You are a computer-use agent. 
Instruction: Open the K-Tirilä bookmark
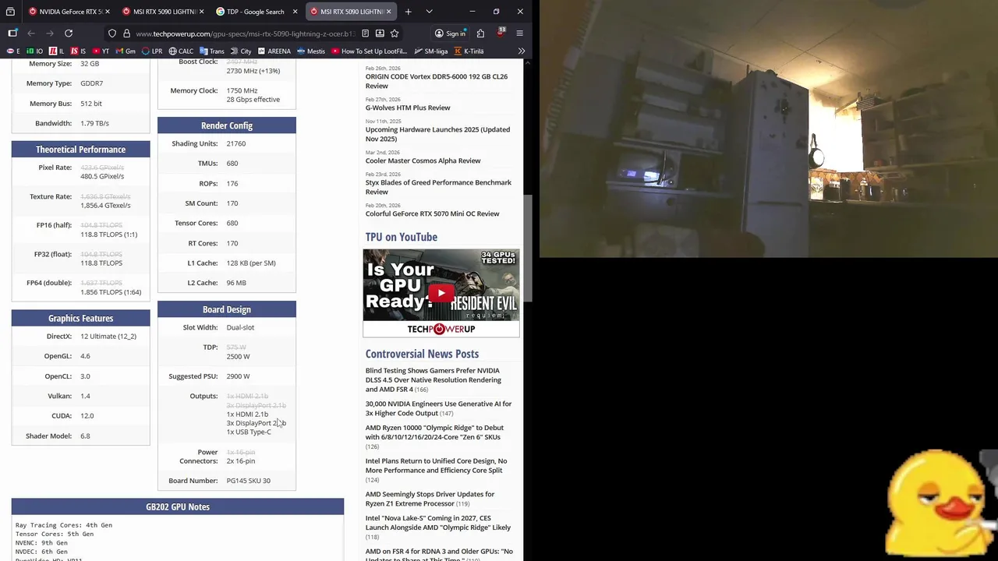tap(469, 51)
